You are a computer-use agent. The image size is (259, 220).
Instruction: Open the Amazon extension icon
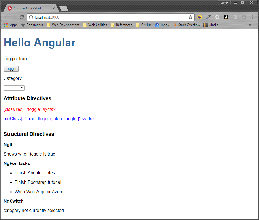[226, 17]
